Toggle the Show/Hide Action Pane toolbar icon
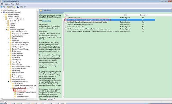 pos(21,7)
